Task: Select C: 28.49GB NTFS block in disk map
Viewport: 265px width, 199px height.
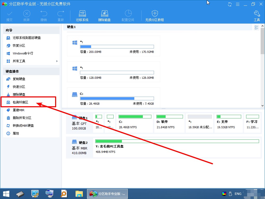Action: click(x=135, y=123)
